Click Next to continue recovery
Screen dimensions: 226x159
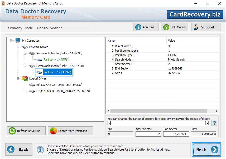[206, 150]
